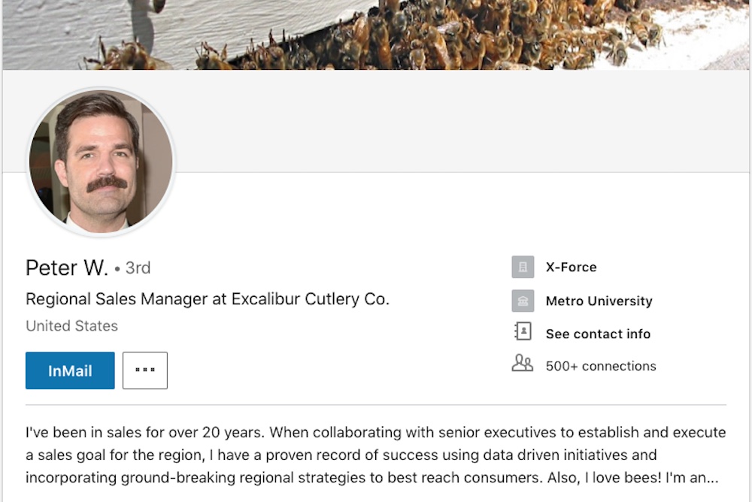
Task: Click the contact info address book icon
Action: click(523, 333)
